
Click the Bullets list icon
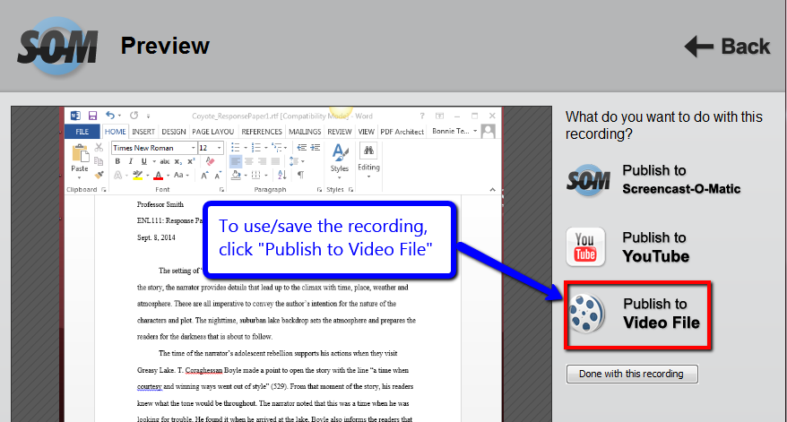click(238, 148)
